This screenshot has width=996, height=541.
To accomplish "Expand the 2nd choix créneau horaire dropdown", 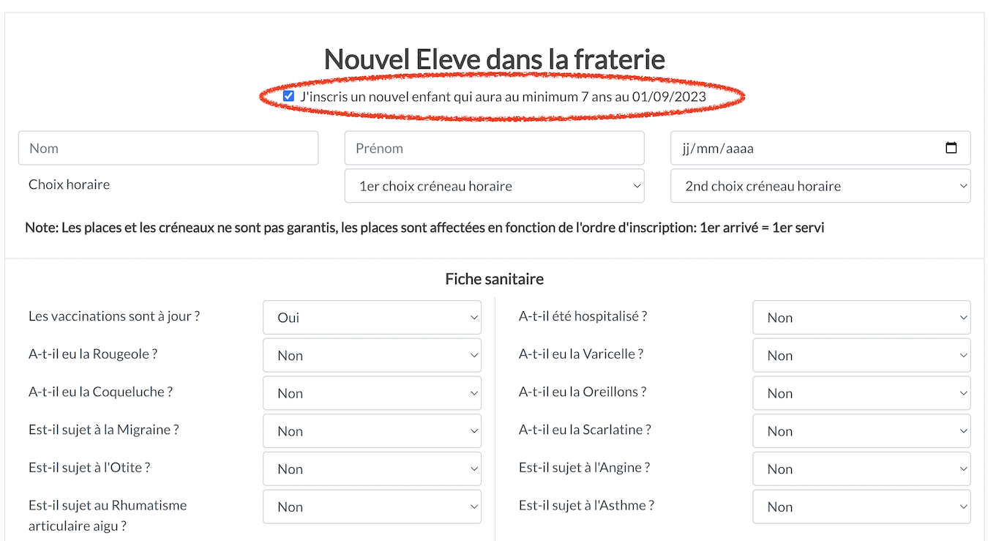I will pos(820,186).
